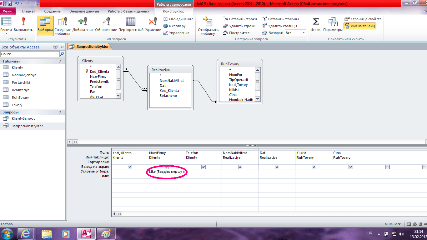Choose the Перекрестный crosstab query type
427x240 pixels.
pyautogui.click(x=131, y=25)
